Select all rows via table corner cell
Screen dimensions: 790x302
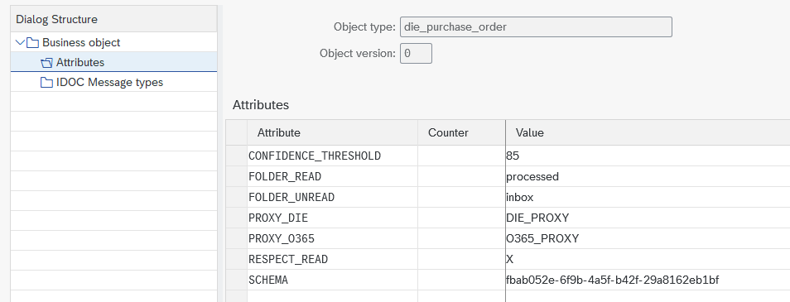click(x=236, y=133)
